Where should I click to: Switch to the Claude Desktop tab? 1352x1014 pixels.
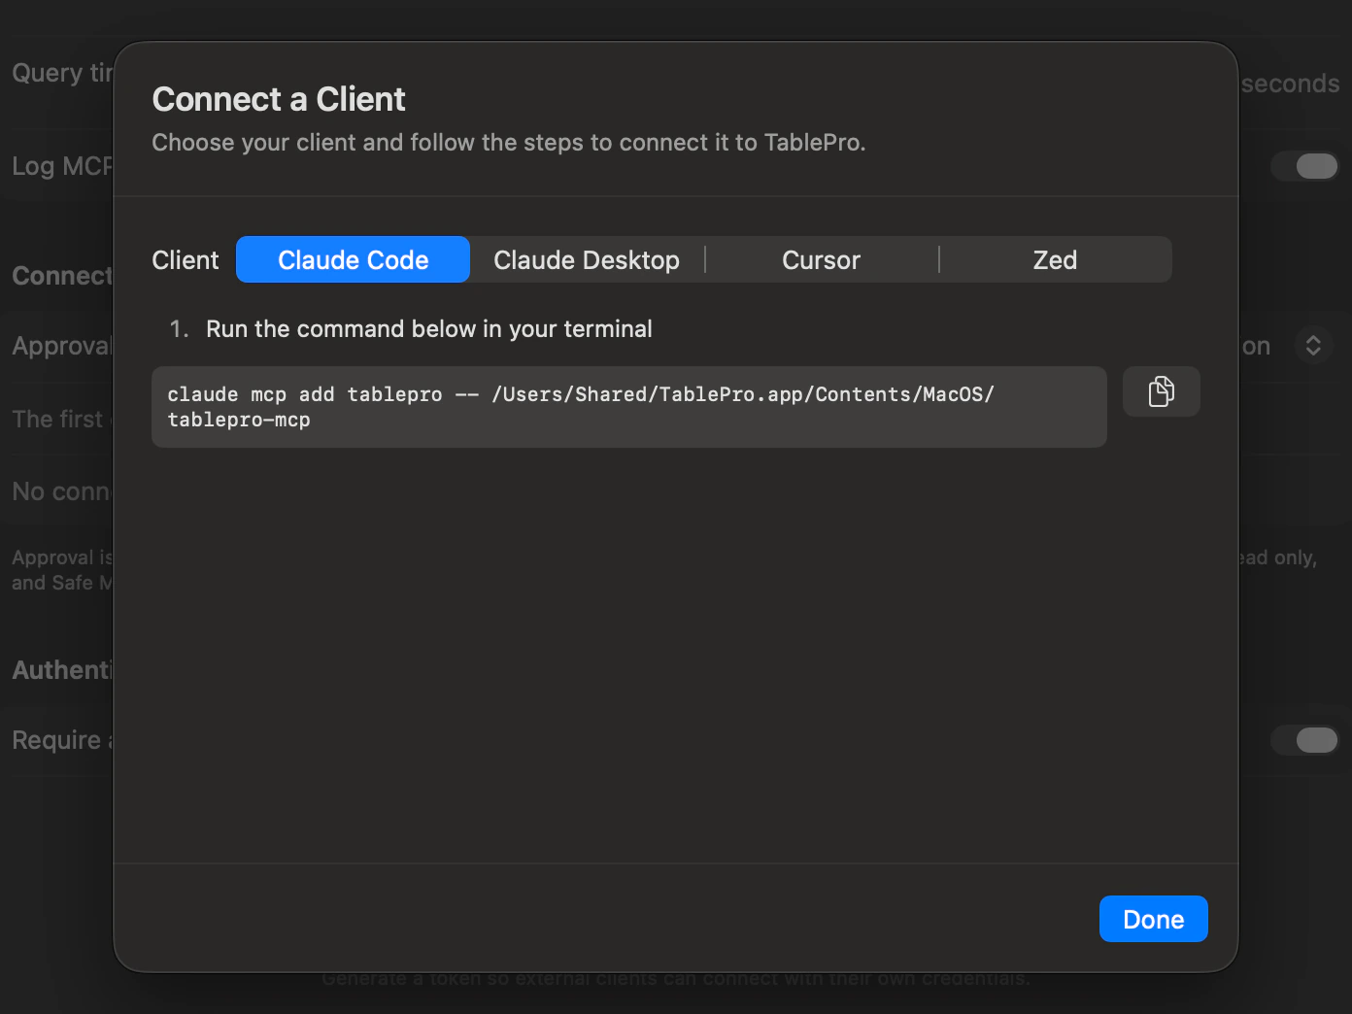587,259
